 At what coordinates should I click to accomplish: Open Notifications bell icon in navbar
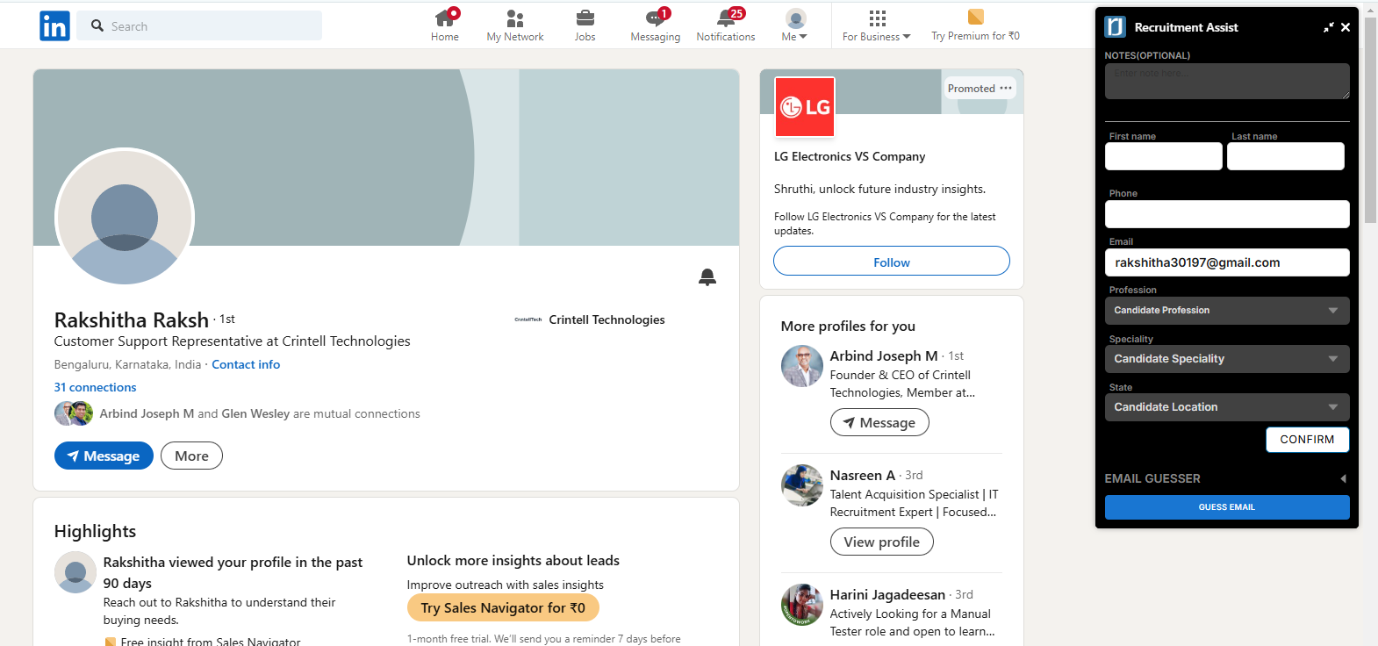726,25
